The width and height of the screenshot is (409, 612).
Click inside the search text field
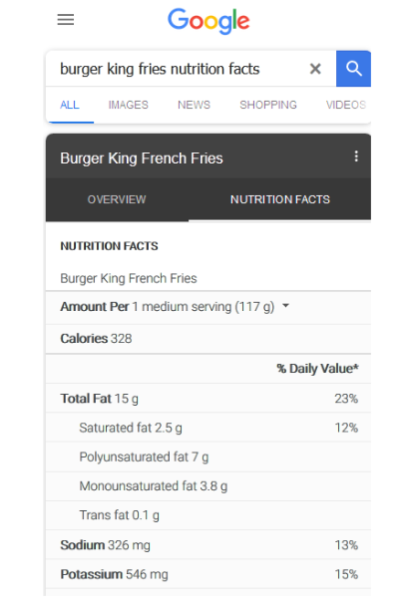pos(178,69)
